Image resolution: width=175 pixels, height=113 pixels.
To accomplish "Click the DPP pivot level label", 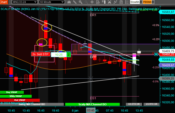I will [93, 57].
